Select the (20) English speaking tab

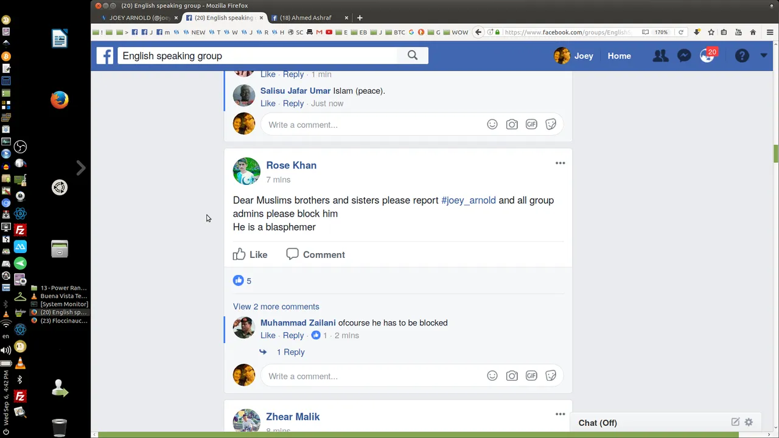coord(223,18)
